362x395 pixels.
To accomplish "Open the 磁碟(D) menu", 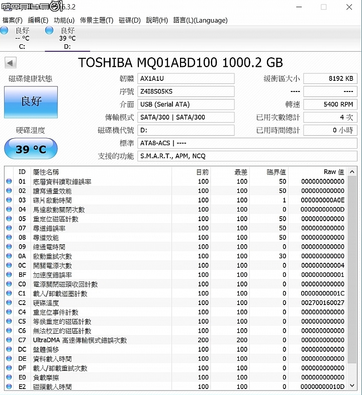I will tap(130, 20).
